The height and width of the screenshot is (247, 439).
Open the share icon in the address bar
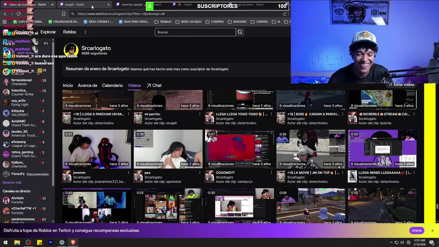(285, 14)
